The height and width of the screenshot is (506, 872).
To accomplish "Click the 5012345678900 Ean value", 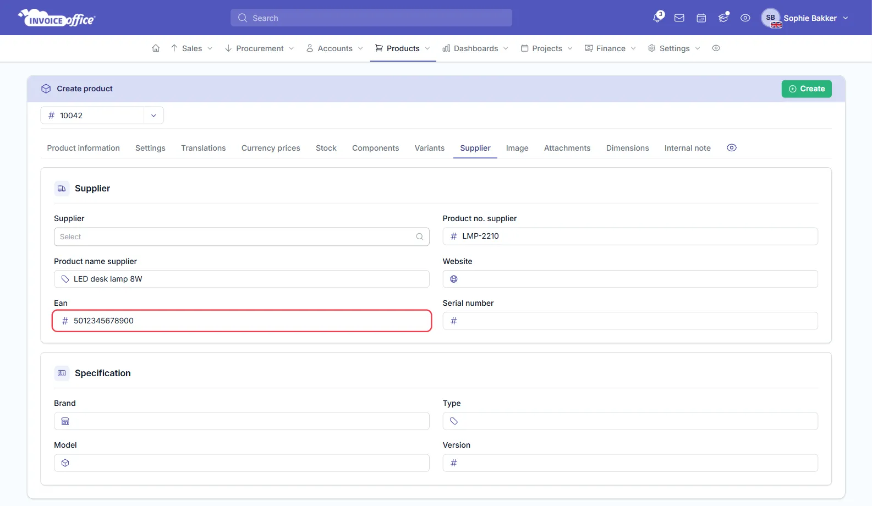I will tap(103, 321).
